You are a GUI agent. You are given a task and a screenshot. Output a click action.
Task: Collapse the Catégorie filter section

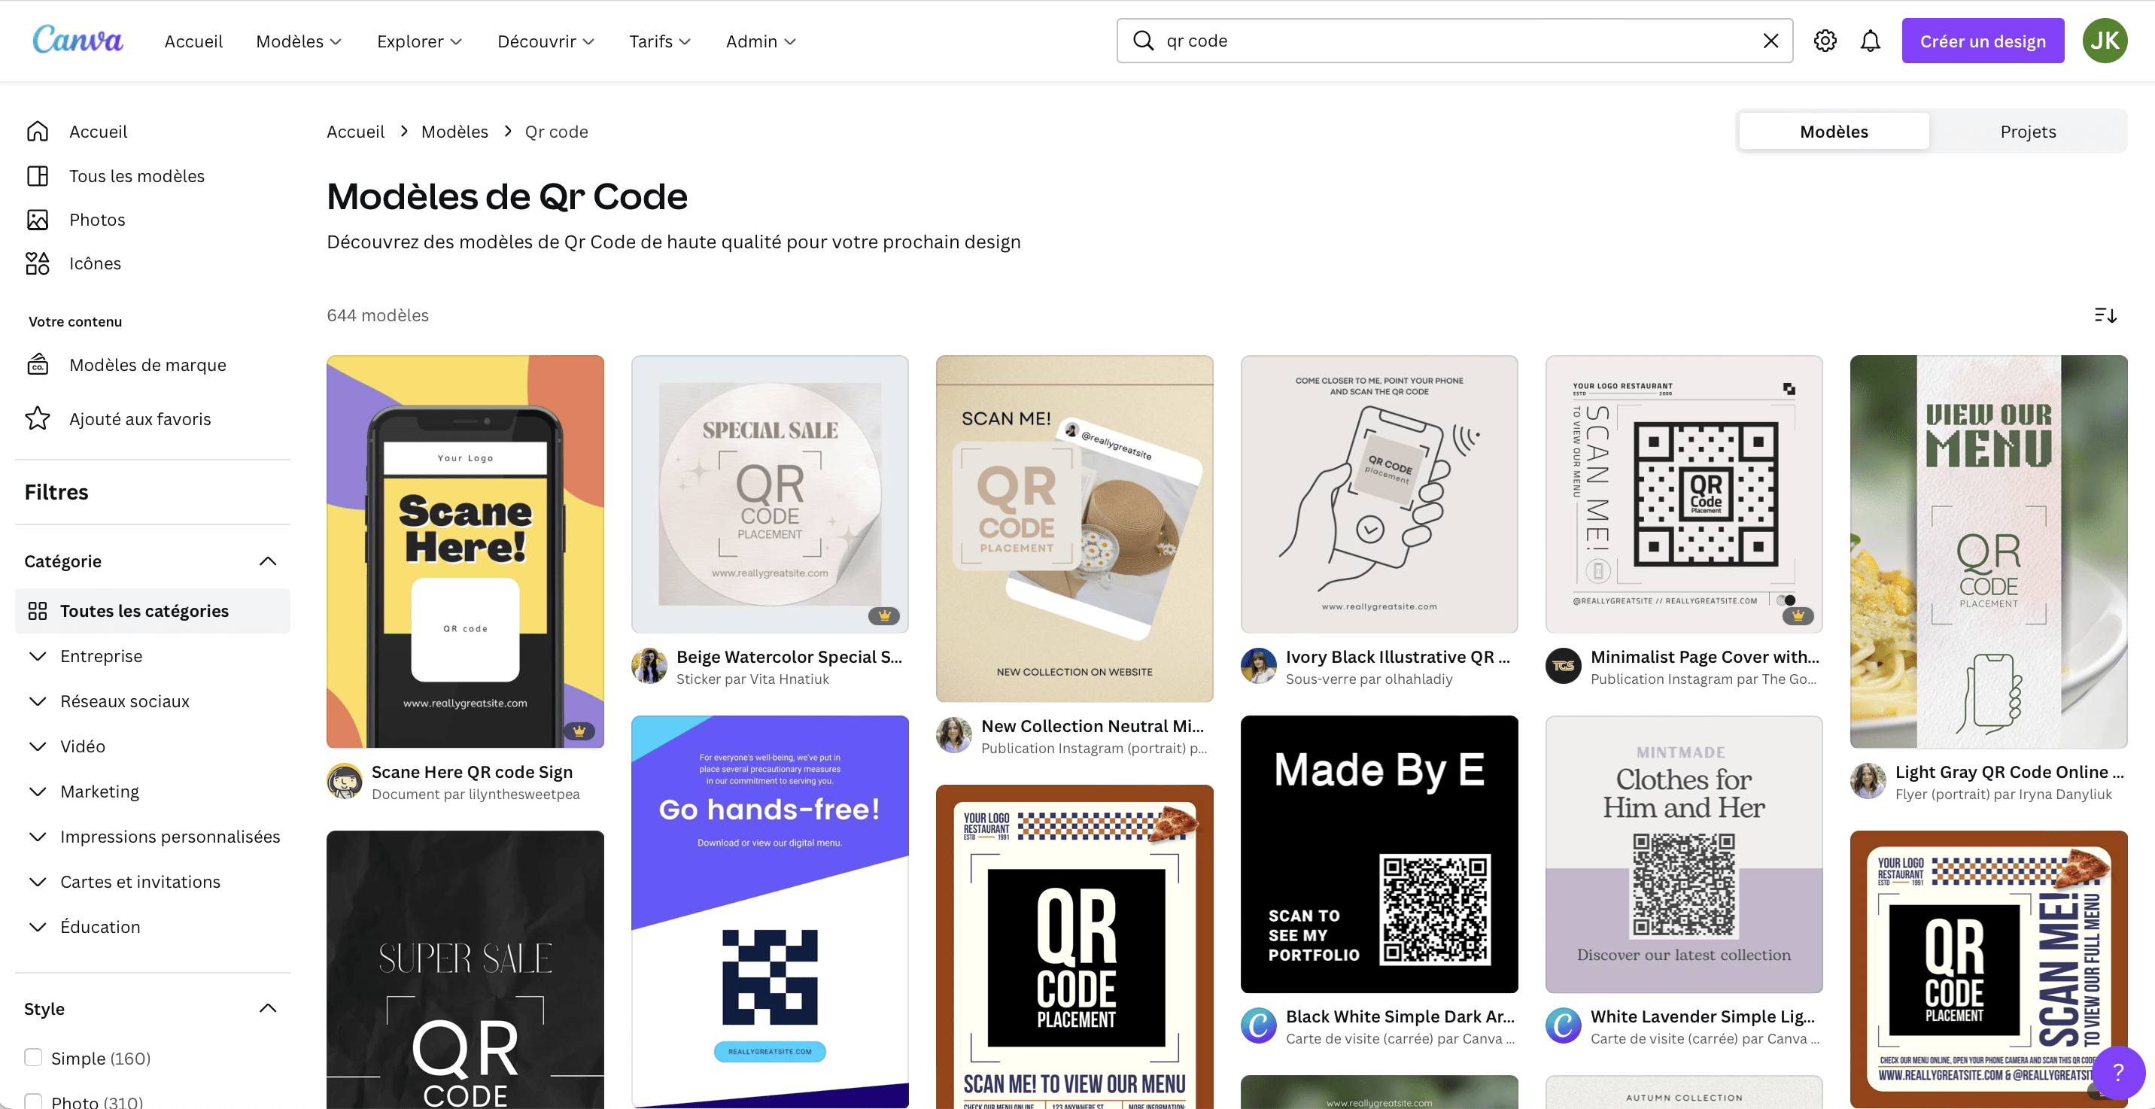click(x=268, y=561)
